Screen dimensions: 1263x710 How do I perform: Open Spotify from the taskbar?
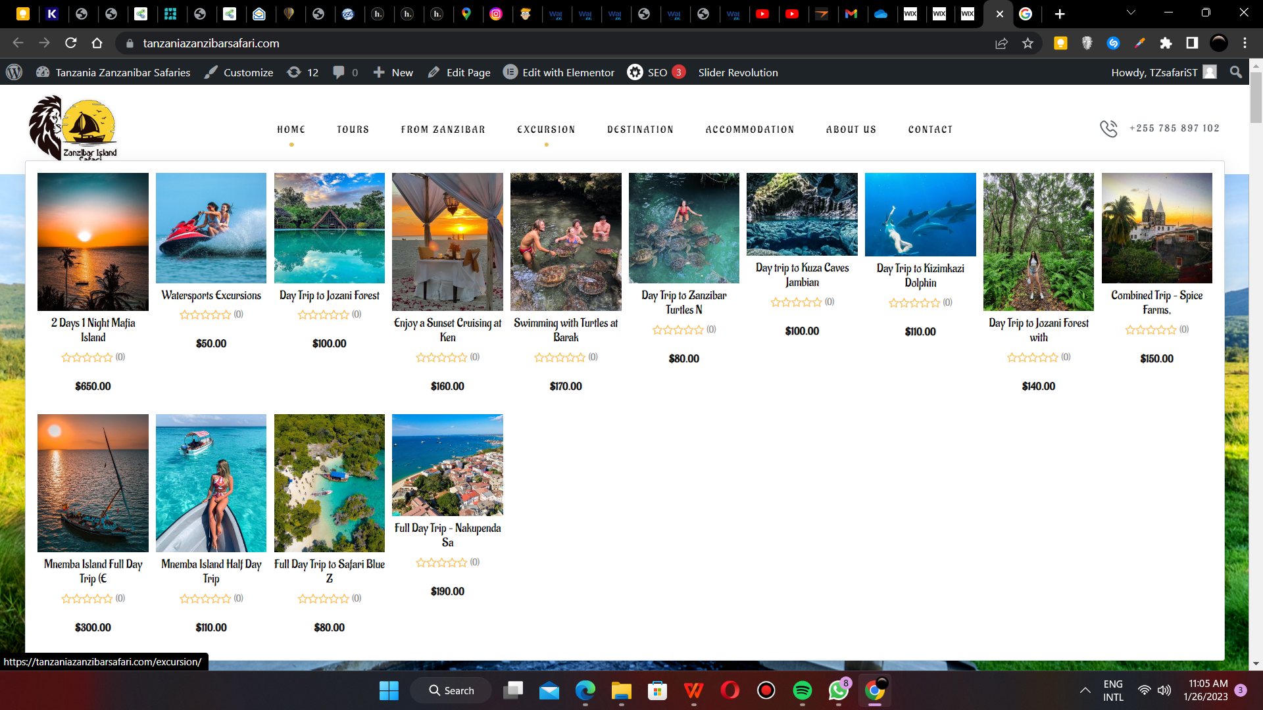pyautogui.click(x=802, y=690)
